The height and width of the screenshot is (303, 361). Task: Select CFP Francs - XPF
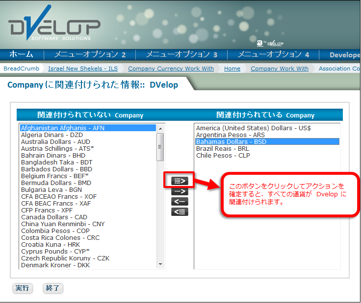click(88, 210)
